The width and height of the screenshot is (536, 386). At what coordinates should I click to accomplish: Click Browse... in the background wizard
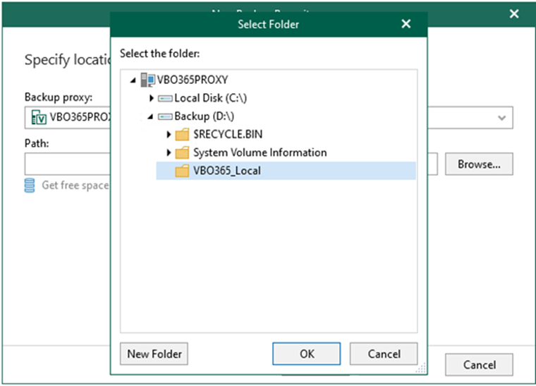pos(479,164)
